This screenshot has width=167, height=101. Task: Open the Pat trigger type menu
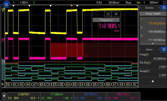coord(139,3)
